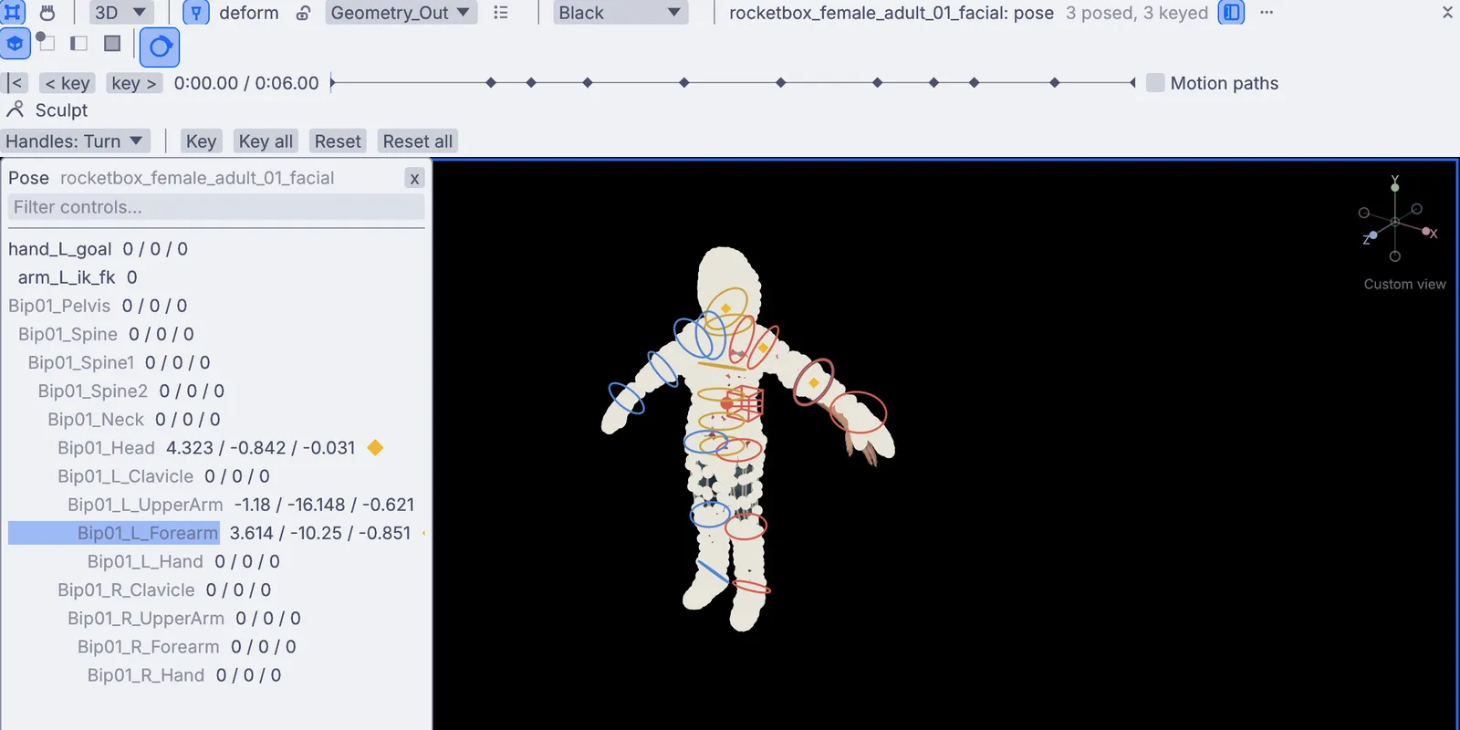Viewport: 1460px width, 730px height.
Task: Enable the Motion paths checkbox
Action: click(x=1155, y=83)
